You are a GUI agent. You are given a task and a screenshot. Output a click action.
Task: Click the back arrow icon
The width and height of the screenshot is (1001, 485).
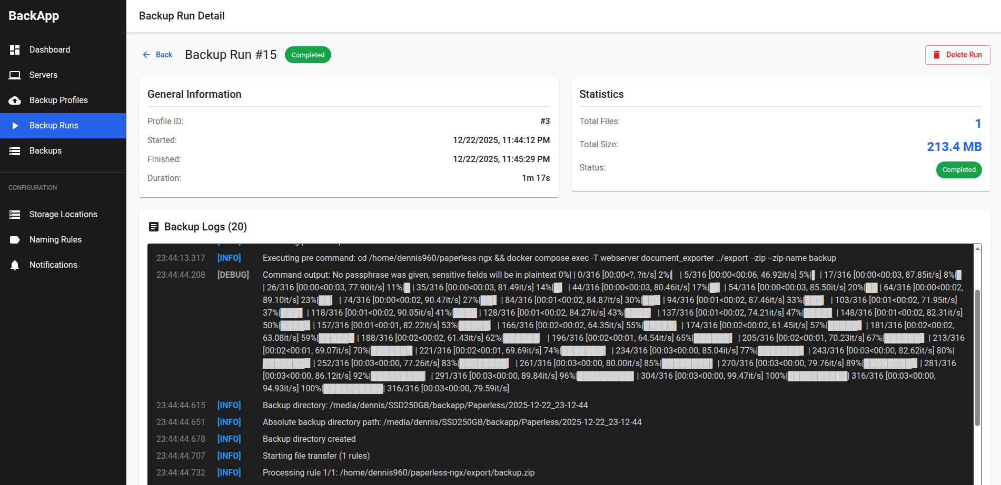coord(146,55)
